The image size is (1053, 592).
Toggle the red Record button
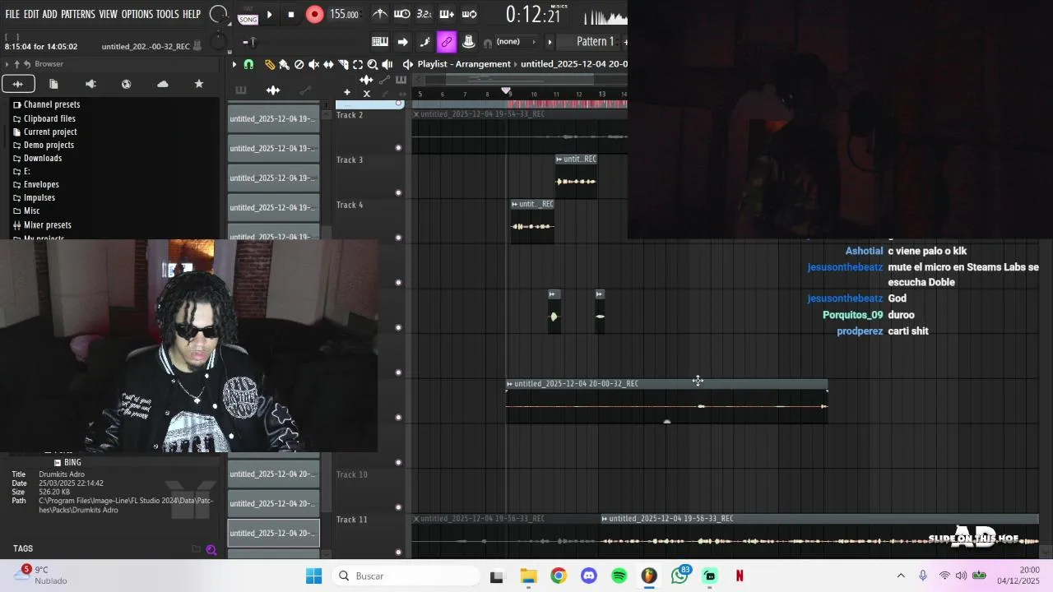[x=314, y=14]
